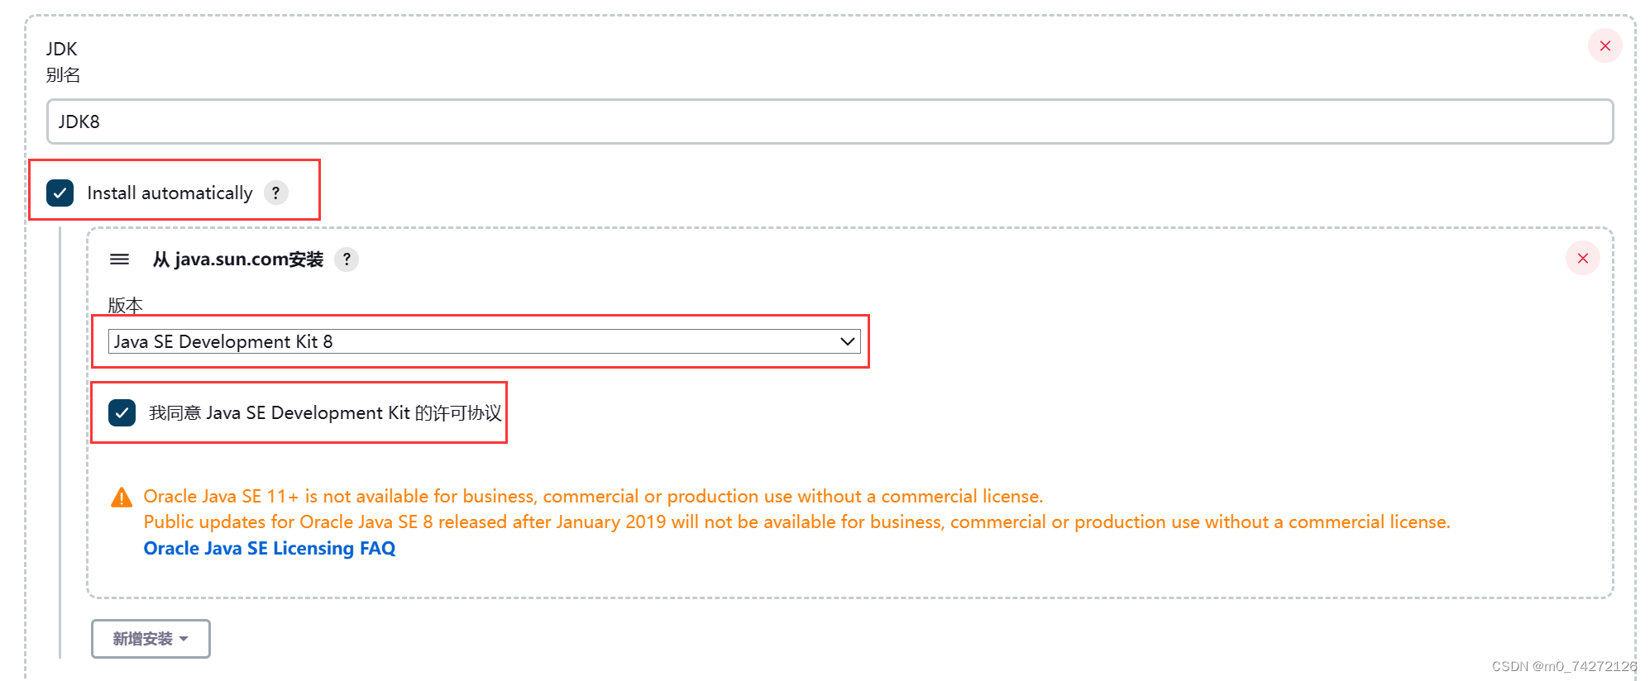Click the dropdown arrow on the 新增安装 button
1650x681 pixels.
pyautogui.click(x=184, y=638)
